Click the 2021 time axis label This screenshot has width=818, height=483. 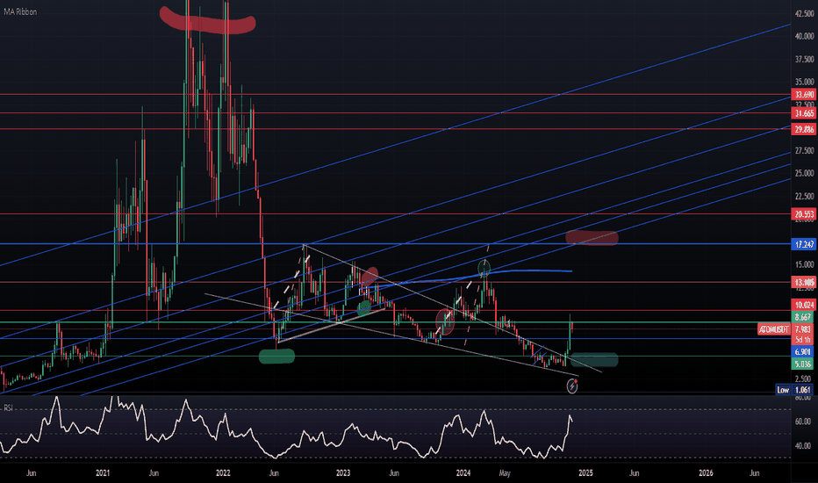pyautogui.click(x=103, y=473)
